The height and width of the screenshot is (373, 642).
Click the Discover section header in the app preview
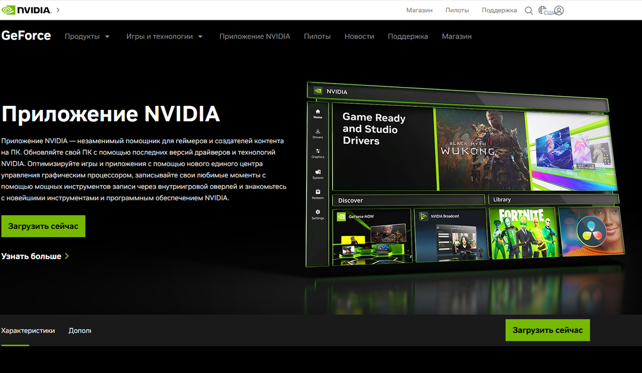click(409, 200)
